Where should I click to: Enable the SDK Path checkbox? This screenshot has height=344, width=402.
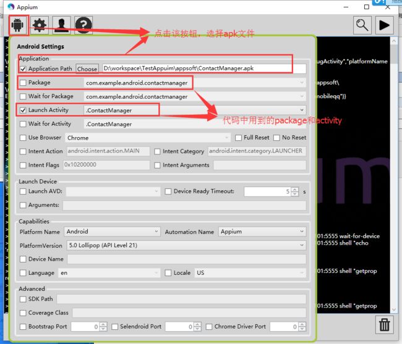(x=23, y=299)
